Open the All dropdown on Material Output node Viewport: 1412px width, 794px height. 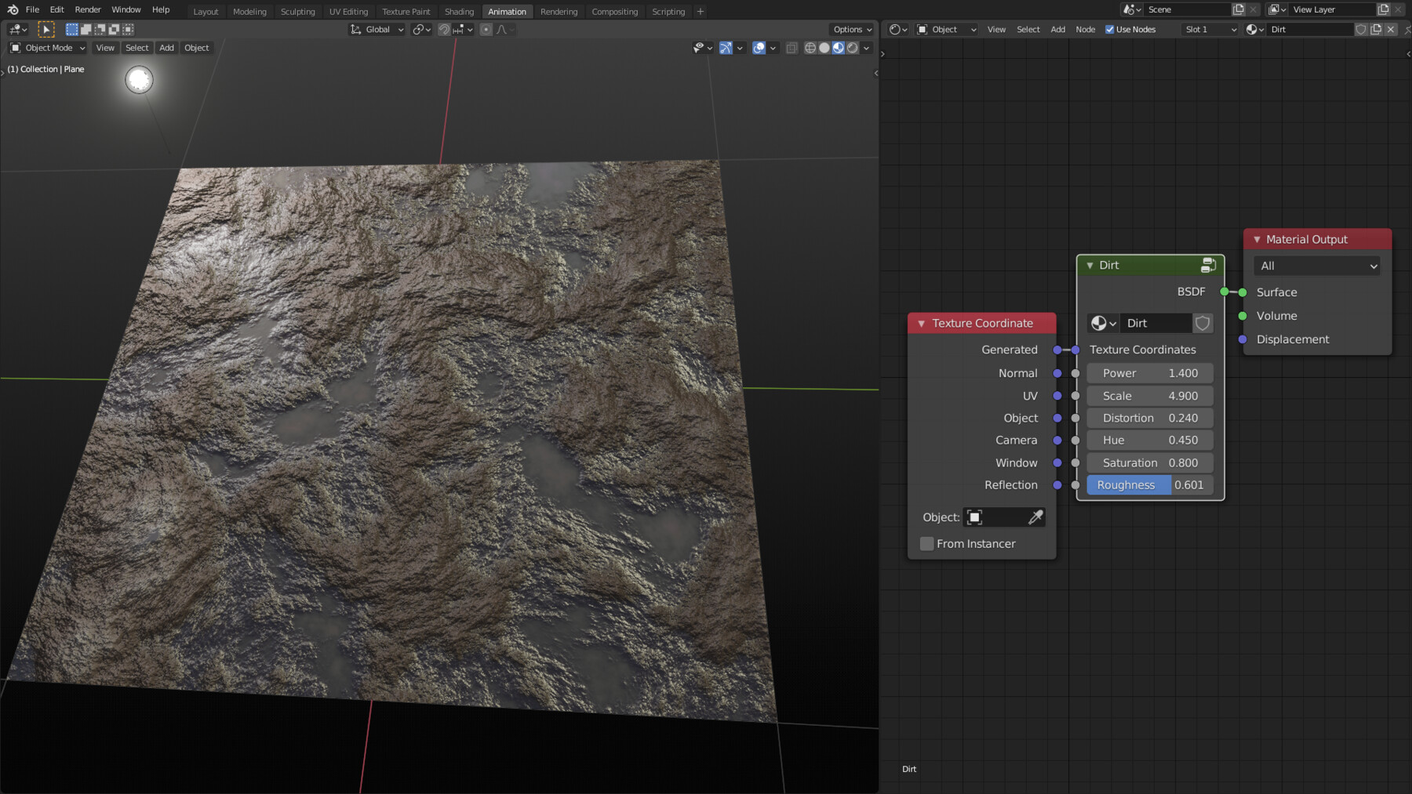(1316, 266)
